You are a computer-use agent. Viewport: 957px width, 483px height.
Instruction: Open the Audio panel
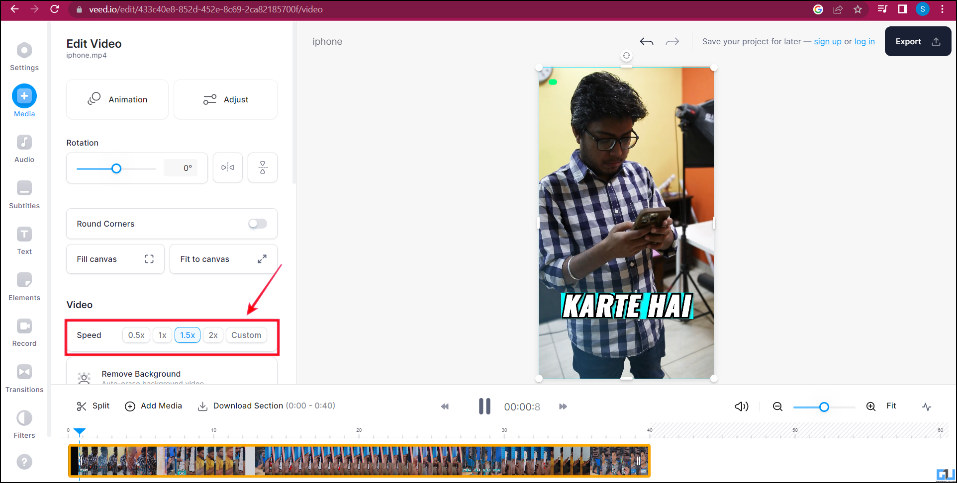pos(24,147)
